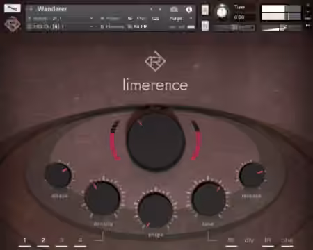Click the attack label text
Viewport: 313px width, 250px height.
pyautogui.click(x=60, y=197)
